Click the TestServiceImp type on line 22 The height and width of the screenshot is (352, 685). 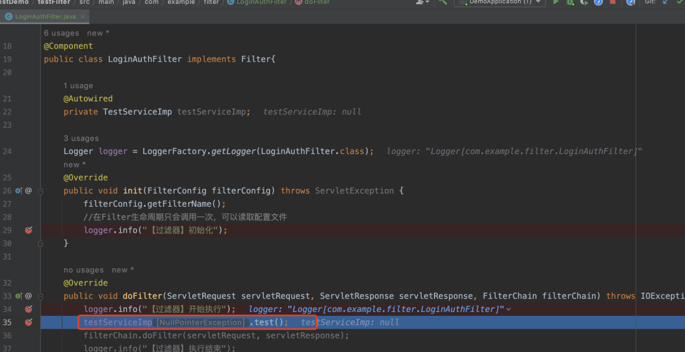(137, 112)
